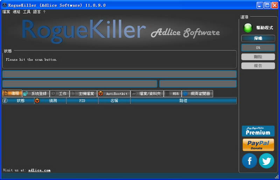This screenshot has width=280, height=180.
Task: Sort by the 偵測 column header
Action: (50, 101)
